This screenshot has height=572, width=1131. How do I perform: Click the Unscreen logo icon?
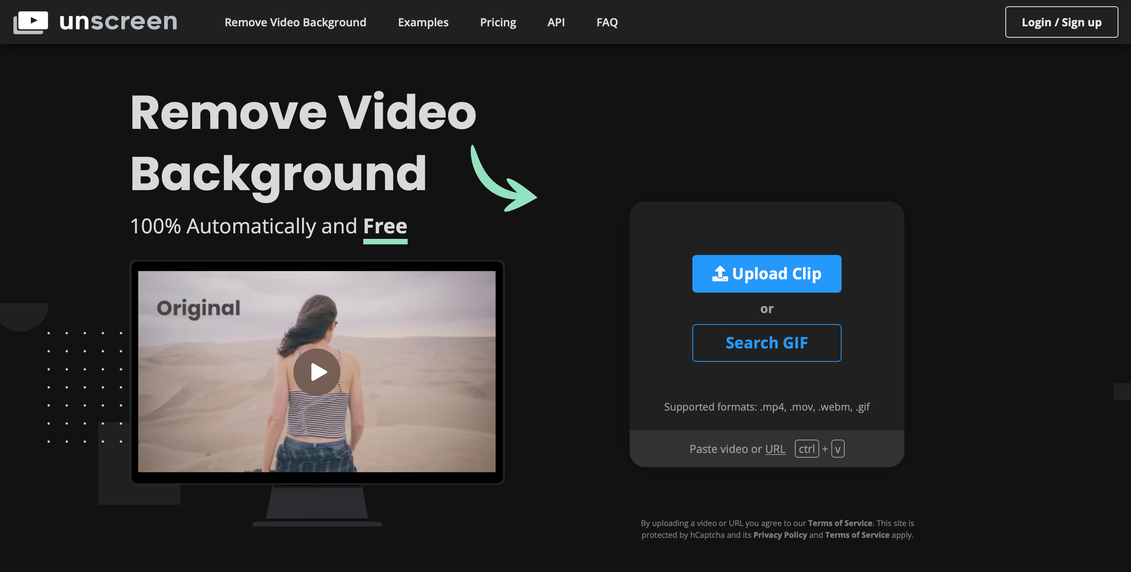click(30, 22)
